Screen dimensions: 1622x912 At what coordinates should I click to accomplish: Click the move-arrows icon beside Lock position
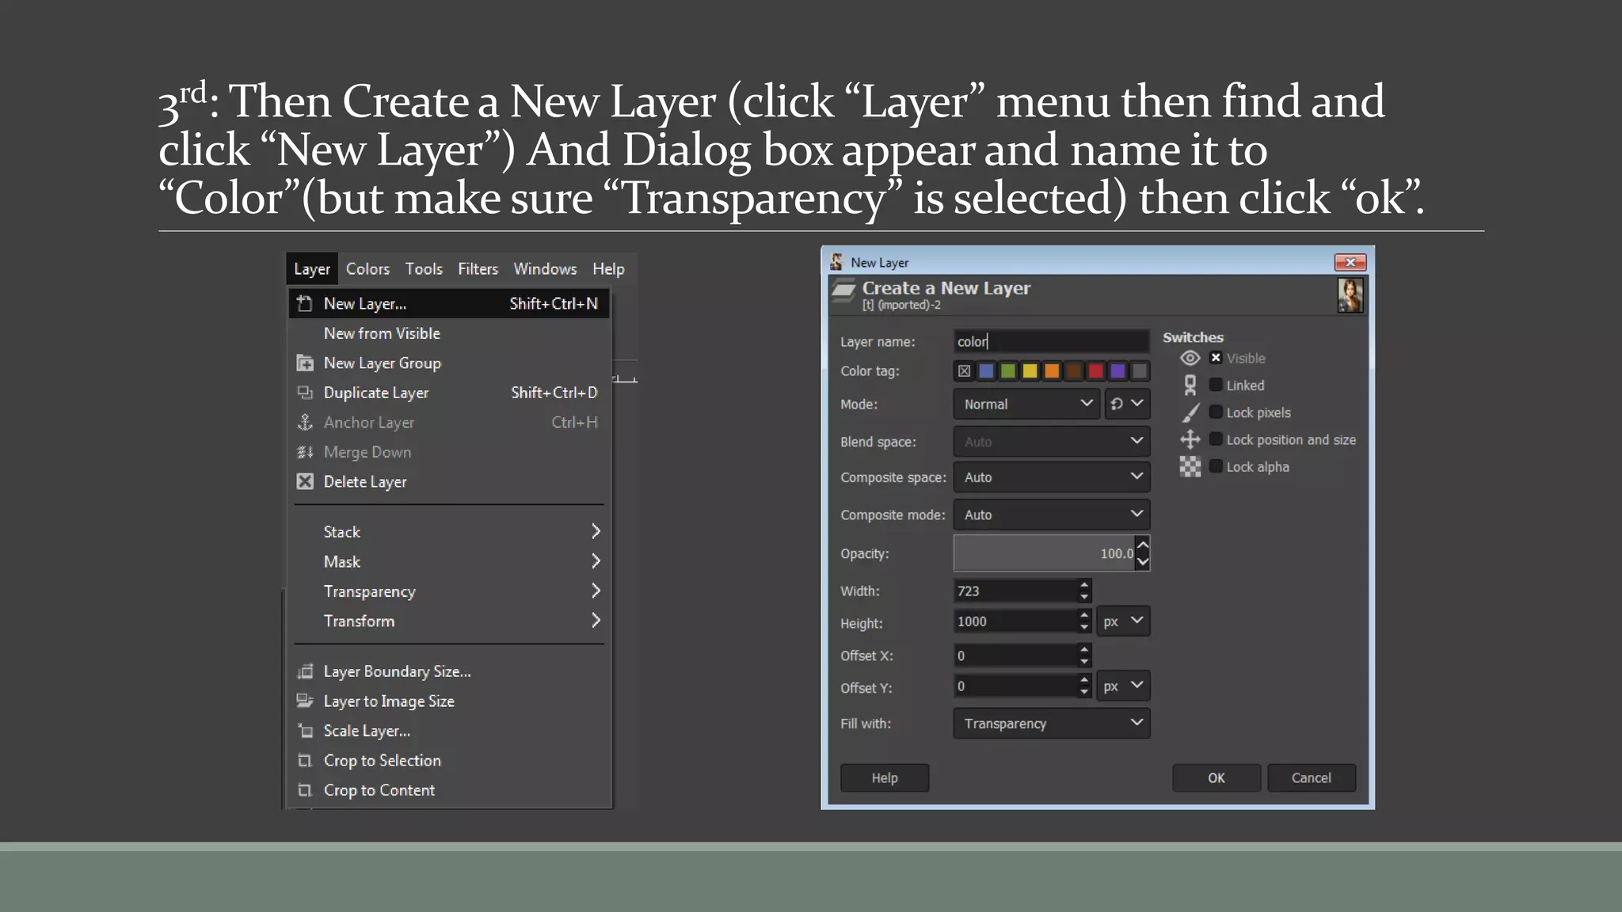tap(1190, 439)
